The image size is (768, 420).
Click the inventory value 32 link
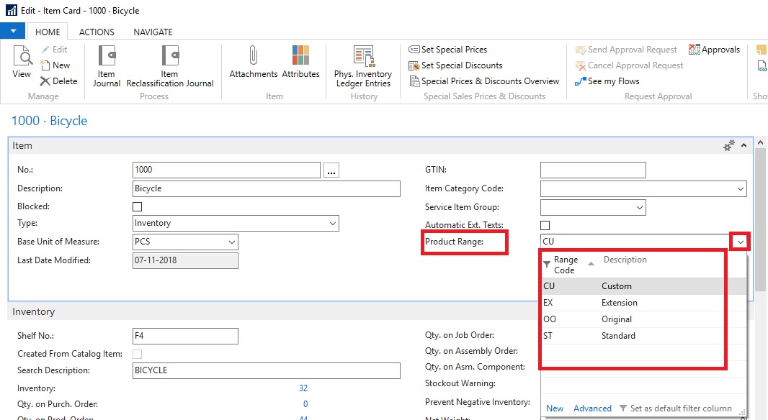point(303,388)
